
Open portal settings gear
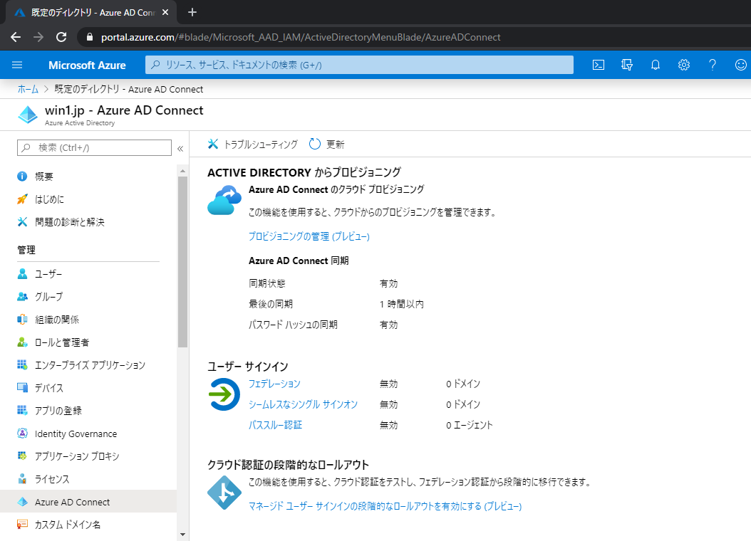[x=684, y=65]
